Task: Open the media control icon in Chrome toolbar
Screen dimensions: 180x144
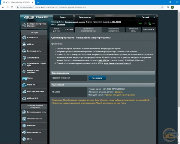Action: click(x=168, y=7)
